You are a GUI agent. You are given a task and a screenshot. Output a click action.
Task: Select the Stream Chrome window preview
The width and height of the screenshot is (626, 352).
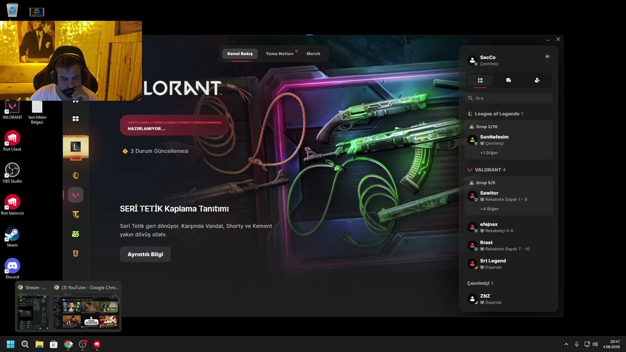click(33, 306)
